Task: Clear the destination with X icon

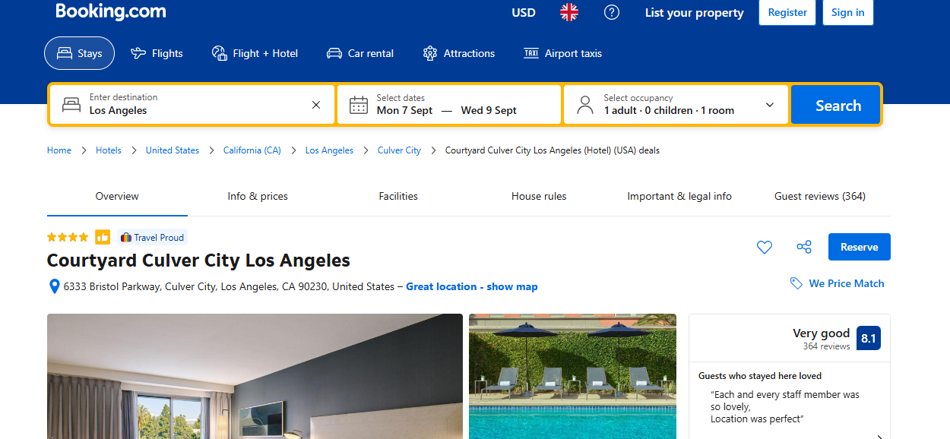Action: pyautogui.click(x=316, y=105)
